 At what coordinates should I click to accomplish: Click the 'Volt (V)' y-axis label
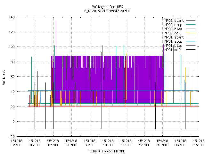point(4,77)
